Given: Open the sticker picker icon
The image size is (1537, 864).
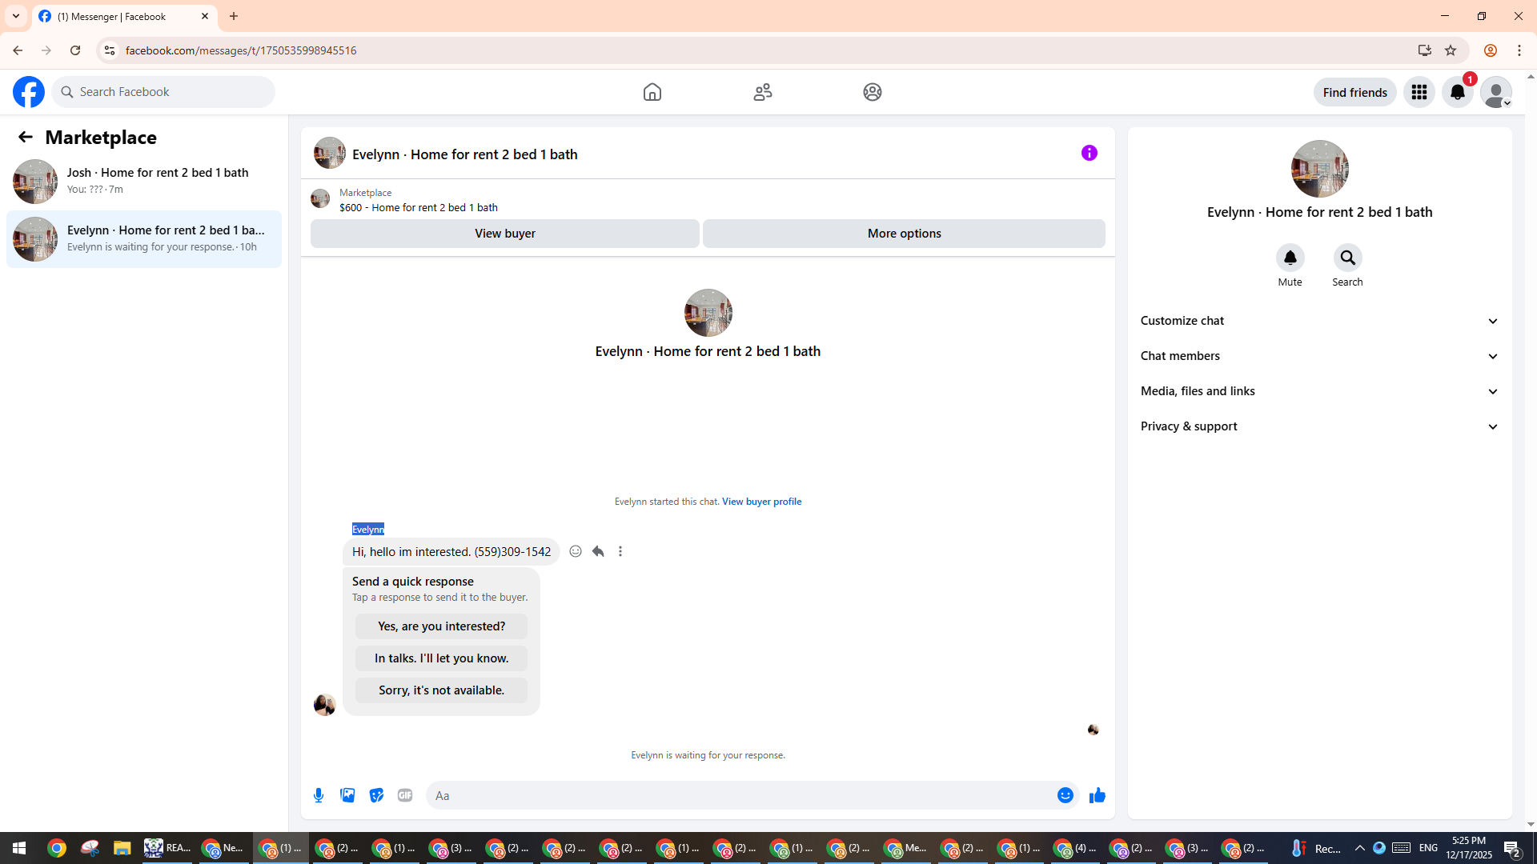Looking at the screenshot, I should pyautogui.click(x=376, y=795).
